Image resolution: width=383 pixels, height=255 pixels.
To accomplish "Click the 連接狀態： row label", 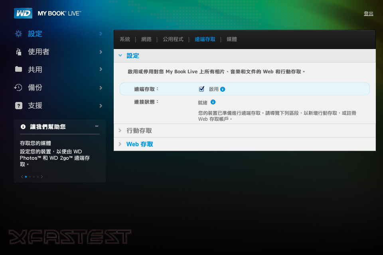I will [146, 102].
